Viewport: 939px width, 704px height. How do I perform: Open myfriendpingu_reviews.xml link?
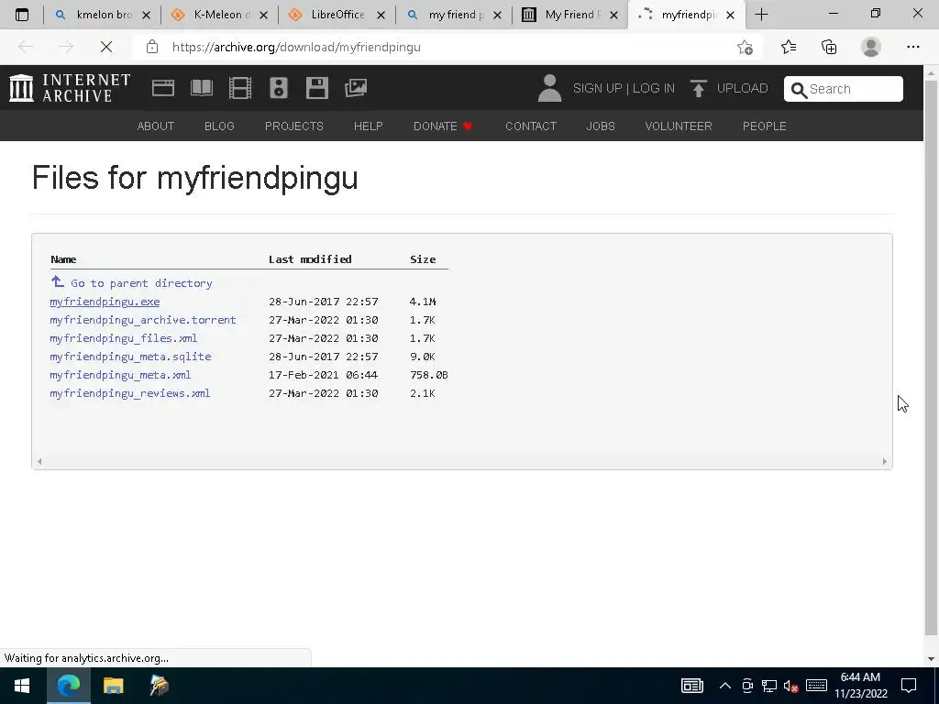[130, 393]
